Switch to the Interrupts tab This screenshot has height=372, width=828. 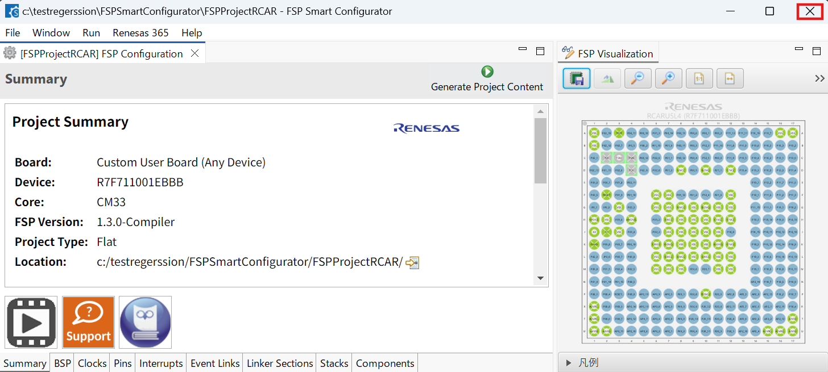[x=162, y=363]
